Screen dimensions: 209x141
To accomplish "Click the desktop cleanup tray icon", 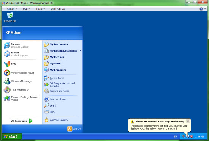I will [x=188, y=136].
